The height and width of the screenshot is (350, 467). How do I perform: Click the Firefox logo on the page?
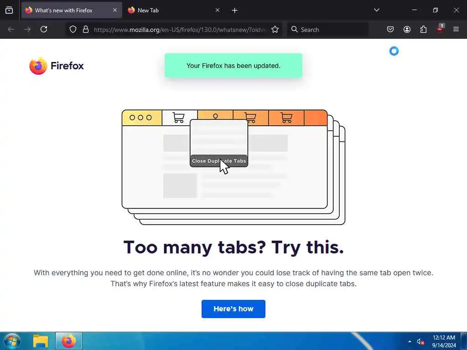point(57,66)
